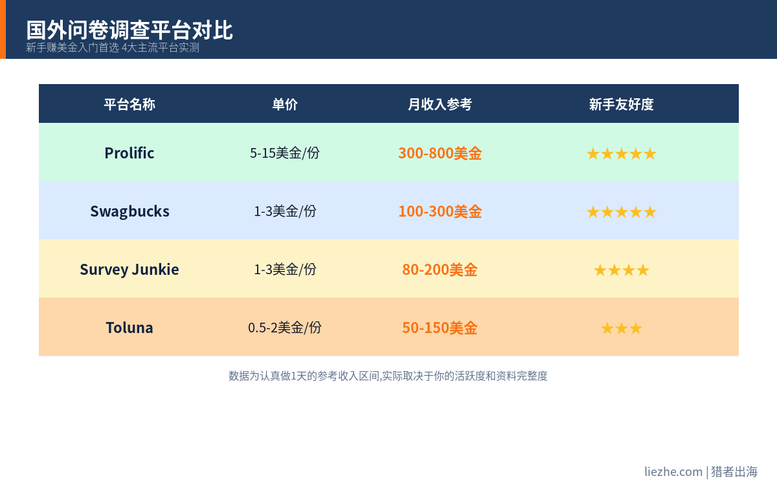The width and height of the screenshot is (777, 485).
Task: Click the Survey Junkie platform name
Action: coord(129,270)
